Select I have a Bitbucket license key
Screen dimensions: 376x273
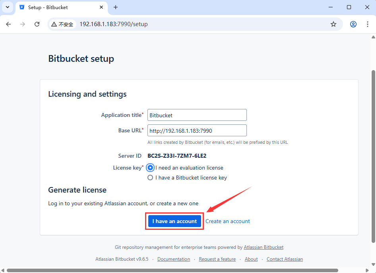click(150, 178)
